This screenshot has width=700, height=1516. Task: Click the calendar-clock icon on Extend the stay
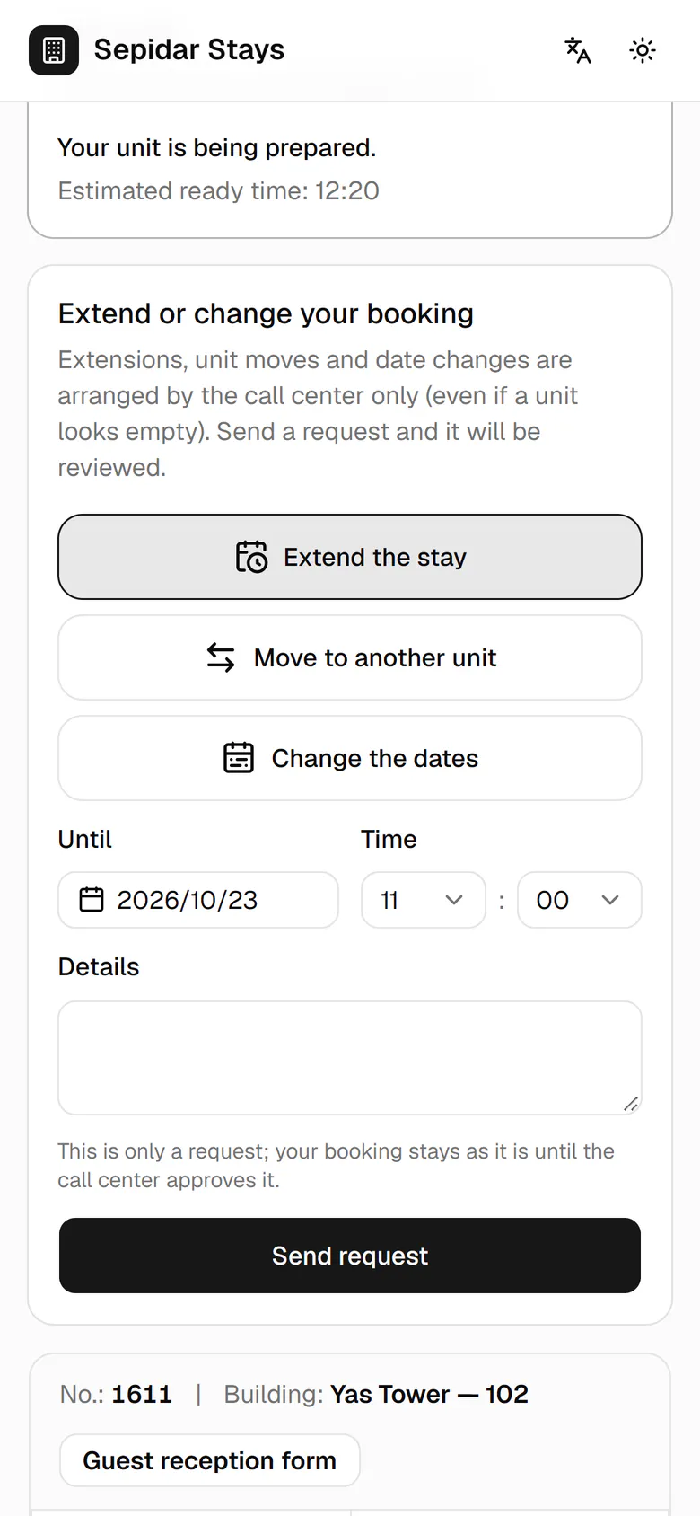(251, 557)
